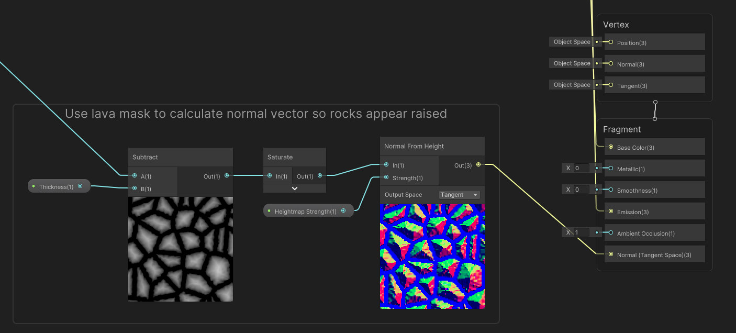Viewport: 736px width, 333px height.
Task: Open the Object Space dropdown beside Position(3)
Action: click(x=571, y=42)
